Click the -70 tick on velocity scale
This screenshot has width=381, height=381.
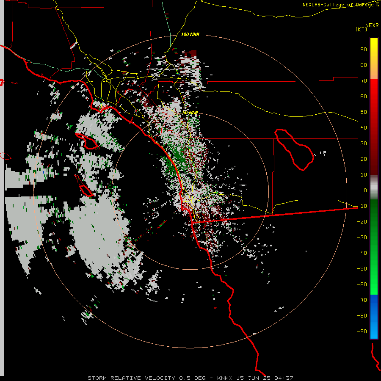tap(362, 300)
